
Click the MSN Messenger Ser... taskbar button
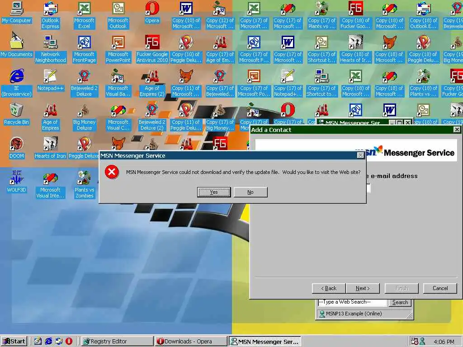pyautogui.click(x=265, y=342)
